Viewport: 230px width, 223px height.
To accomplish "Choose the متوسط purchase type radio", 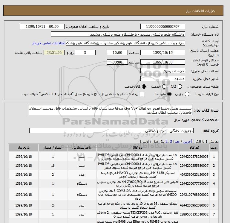I will coord(169,94).
